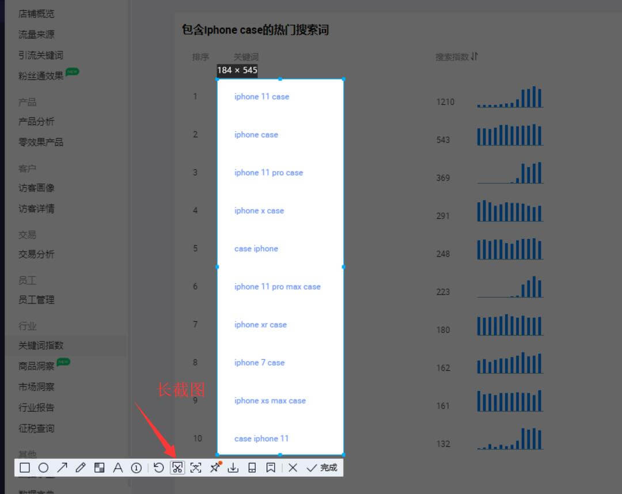Pin the screenshot to screen
622x494 pixels.
215,468
